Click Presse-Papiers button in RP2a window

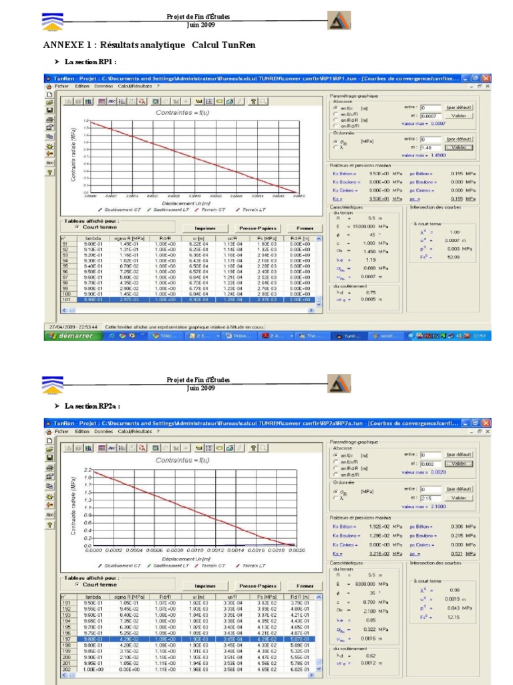point(258,586)
